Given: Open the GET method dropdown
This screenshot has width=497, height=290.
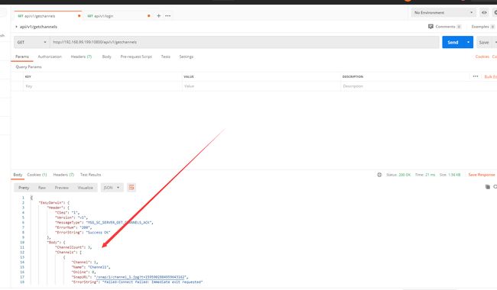Looking at the screenshot, I should (x=31, y=42).
